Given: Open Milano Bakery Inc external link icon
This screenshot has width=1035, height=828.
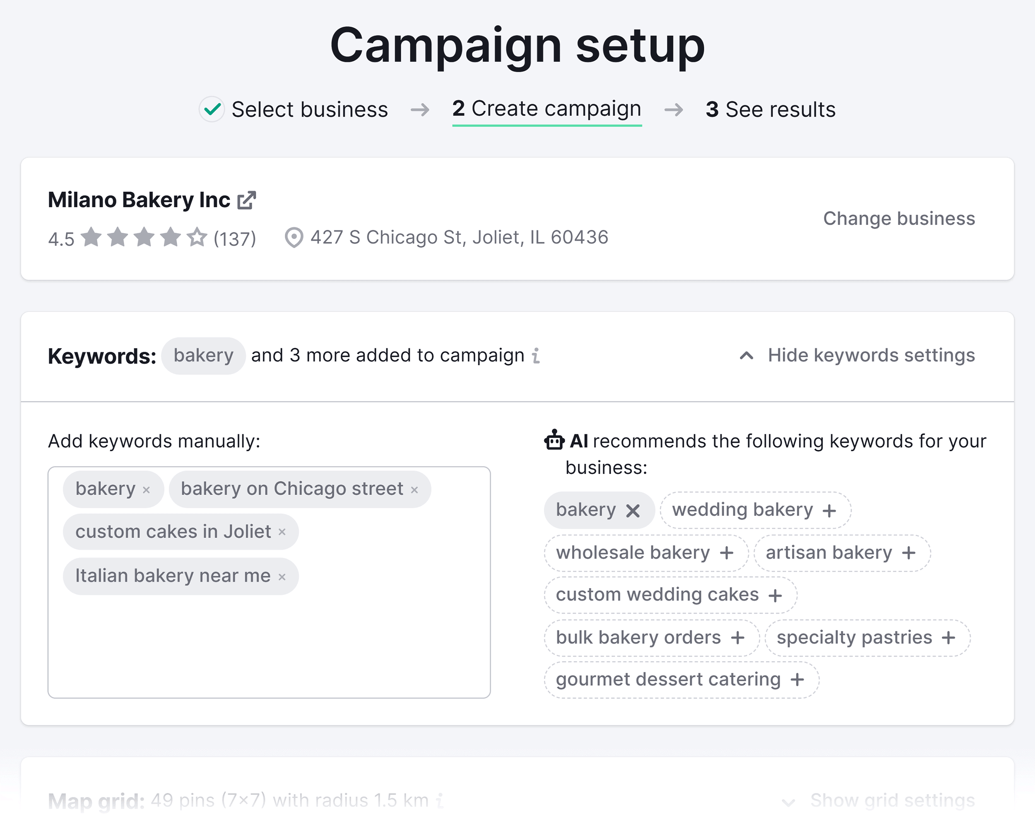Looking at the screenshot, I should (x=246, y=200).
